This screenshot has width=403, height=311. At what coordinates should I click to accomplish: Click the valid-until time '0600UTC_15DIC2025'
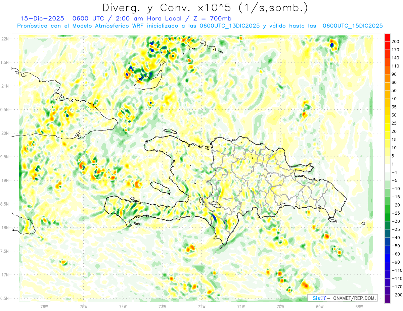click(353, 26)
